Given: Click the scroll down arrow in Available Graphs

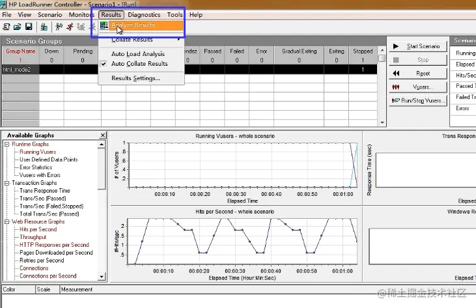Looking at the screenshot, I should (102, 277).
